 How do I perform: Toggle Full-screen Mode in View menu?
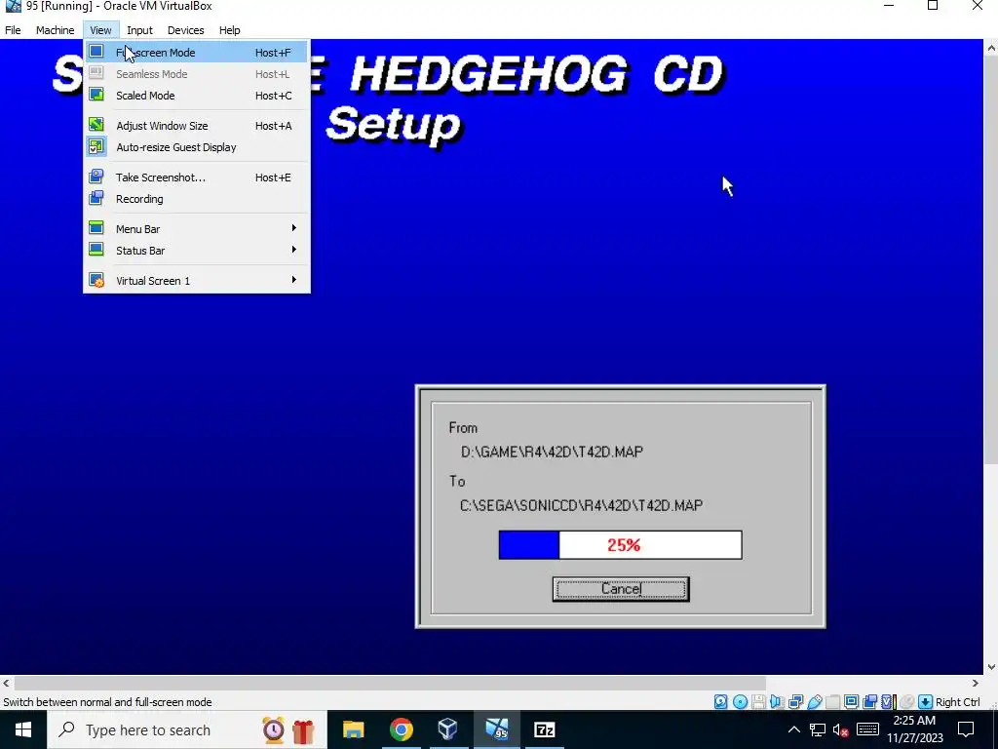[197, 53]
